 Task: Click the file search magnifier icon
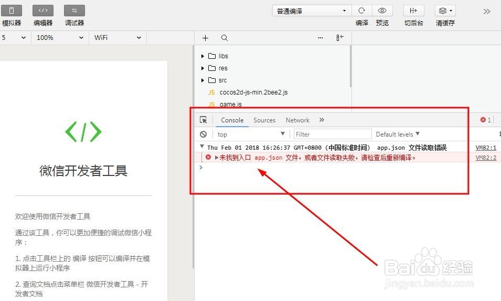(x=225, y=38)
